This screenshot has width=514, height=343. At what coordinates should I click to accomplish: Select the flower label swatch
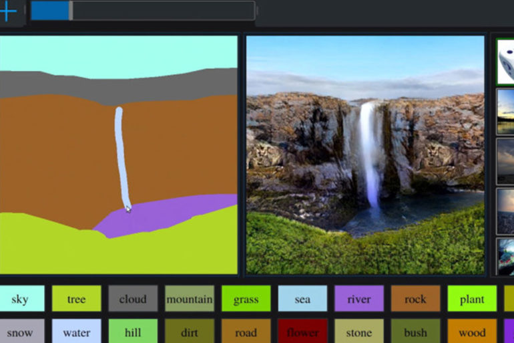[302, 331]
